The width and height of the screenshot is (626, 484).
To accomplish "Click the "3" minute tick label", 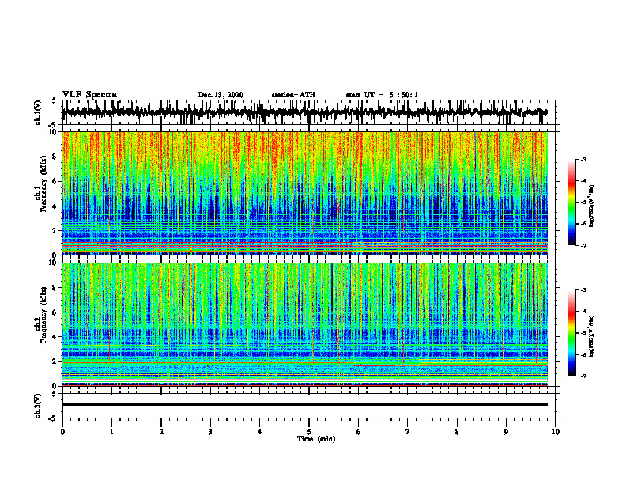I will pyautogui.click(x=210, y=432).
